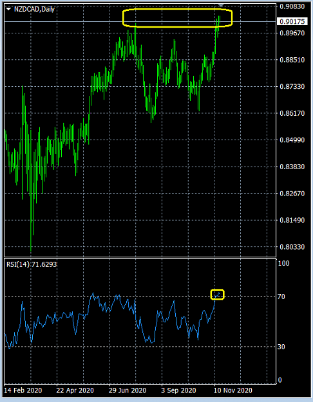Click the 14 Feb 2020 date label
Viewport: 313px width, 402px height.
(23, 390)
